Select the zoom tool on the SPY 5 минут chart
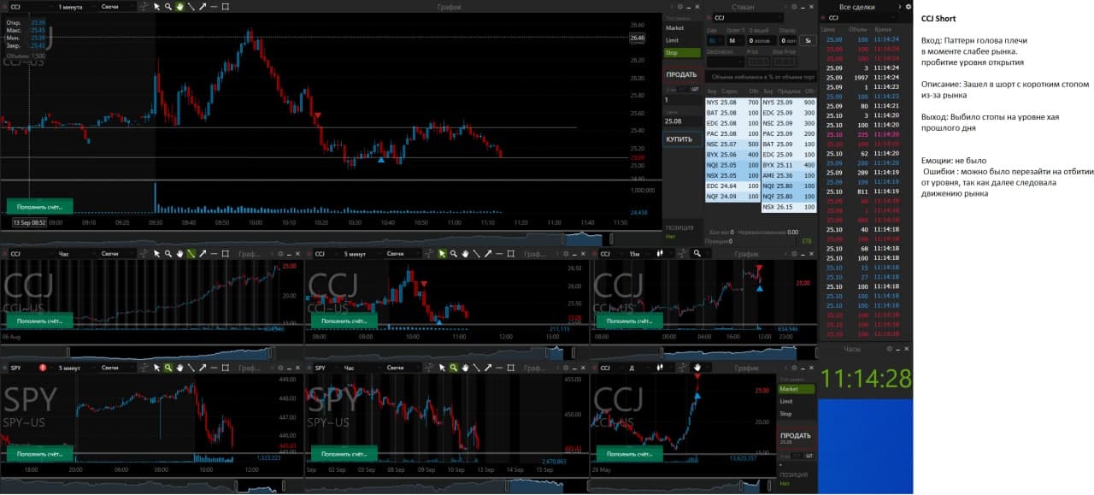Image resolution: width=1094 pixels, height=495 pixels. click(168, 368)
